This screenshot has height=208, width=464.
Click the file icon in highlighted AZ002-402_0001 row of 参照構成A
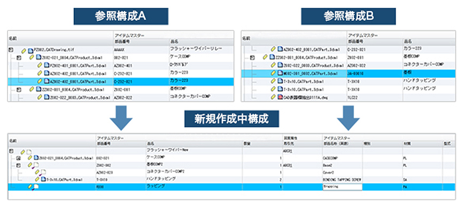[46, 82]
